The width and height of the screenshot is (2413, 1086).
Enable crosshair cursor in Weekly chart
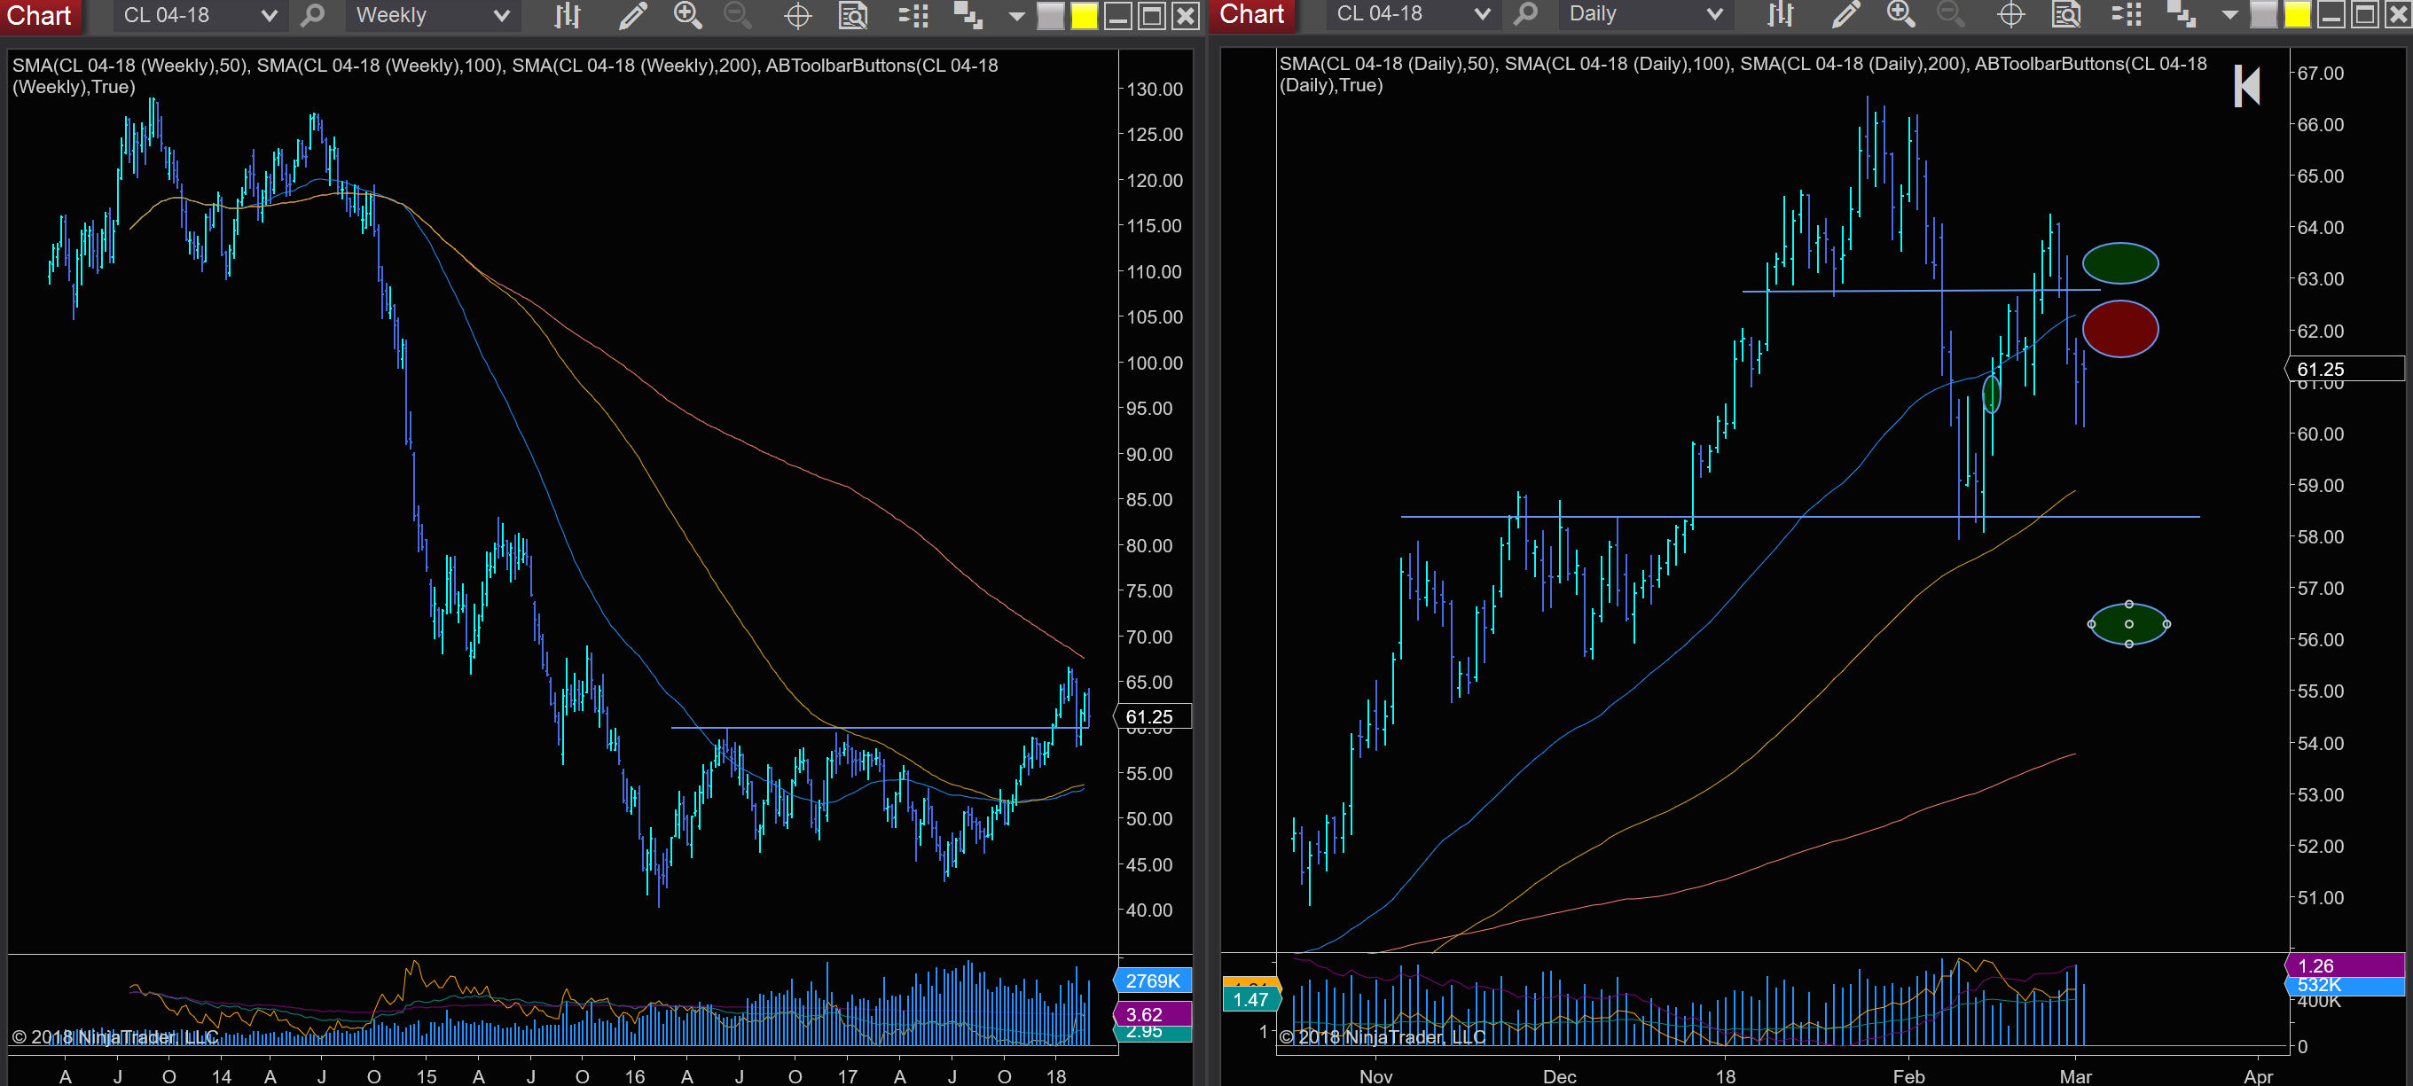click(797, 15)
